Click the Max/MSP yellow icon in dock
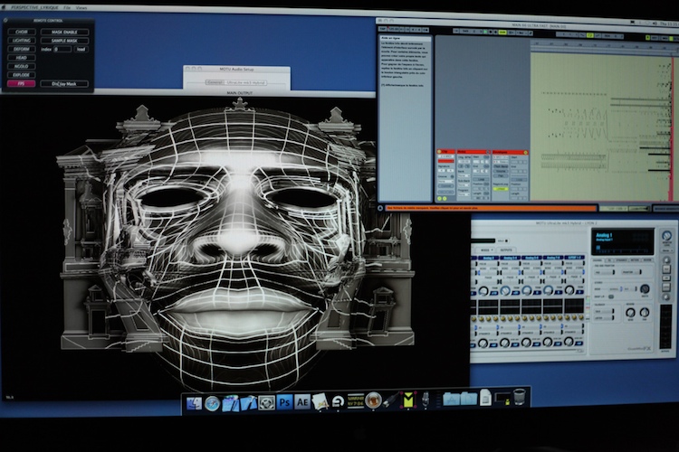This screenshot has width=679, height=452. (x=408, y=400)
